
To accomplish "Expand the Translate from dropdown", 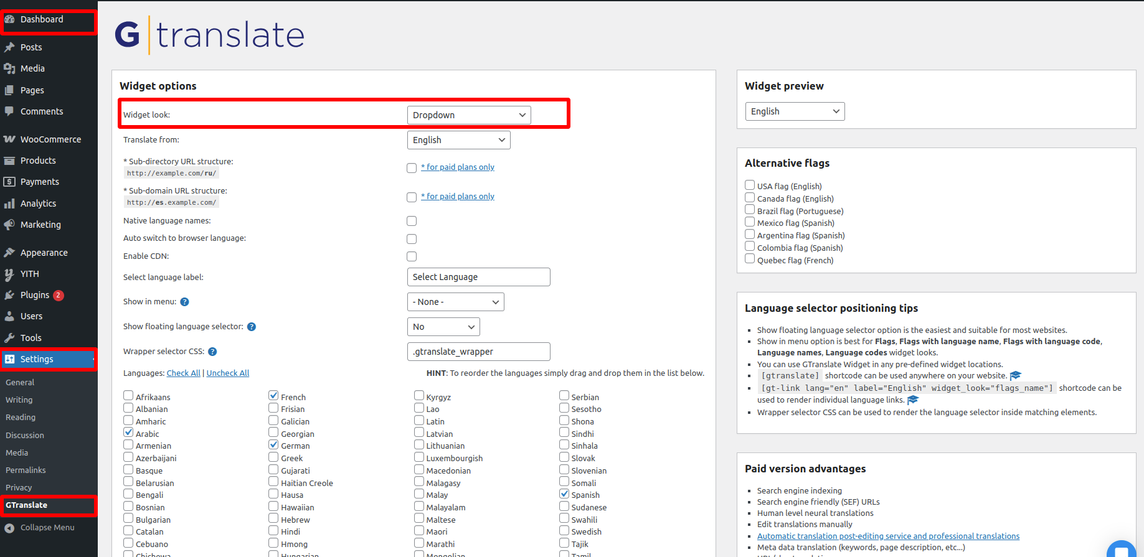I will coord(458,140).
